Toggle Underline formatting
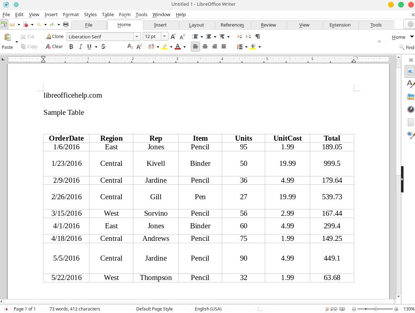 pyautogui.click(x=89, y=47)
